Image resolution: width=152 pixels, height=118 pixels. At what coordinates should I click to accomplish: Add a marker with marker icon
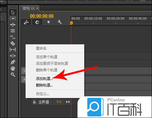48,22
